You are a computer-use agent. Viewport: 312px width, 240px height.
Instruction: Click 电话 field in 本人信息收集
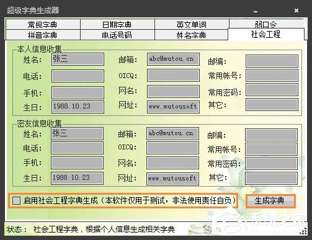point(78,76)
